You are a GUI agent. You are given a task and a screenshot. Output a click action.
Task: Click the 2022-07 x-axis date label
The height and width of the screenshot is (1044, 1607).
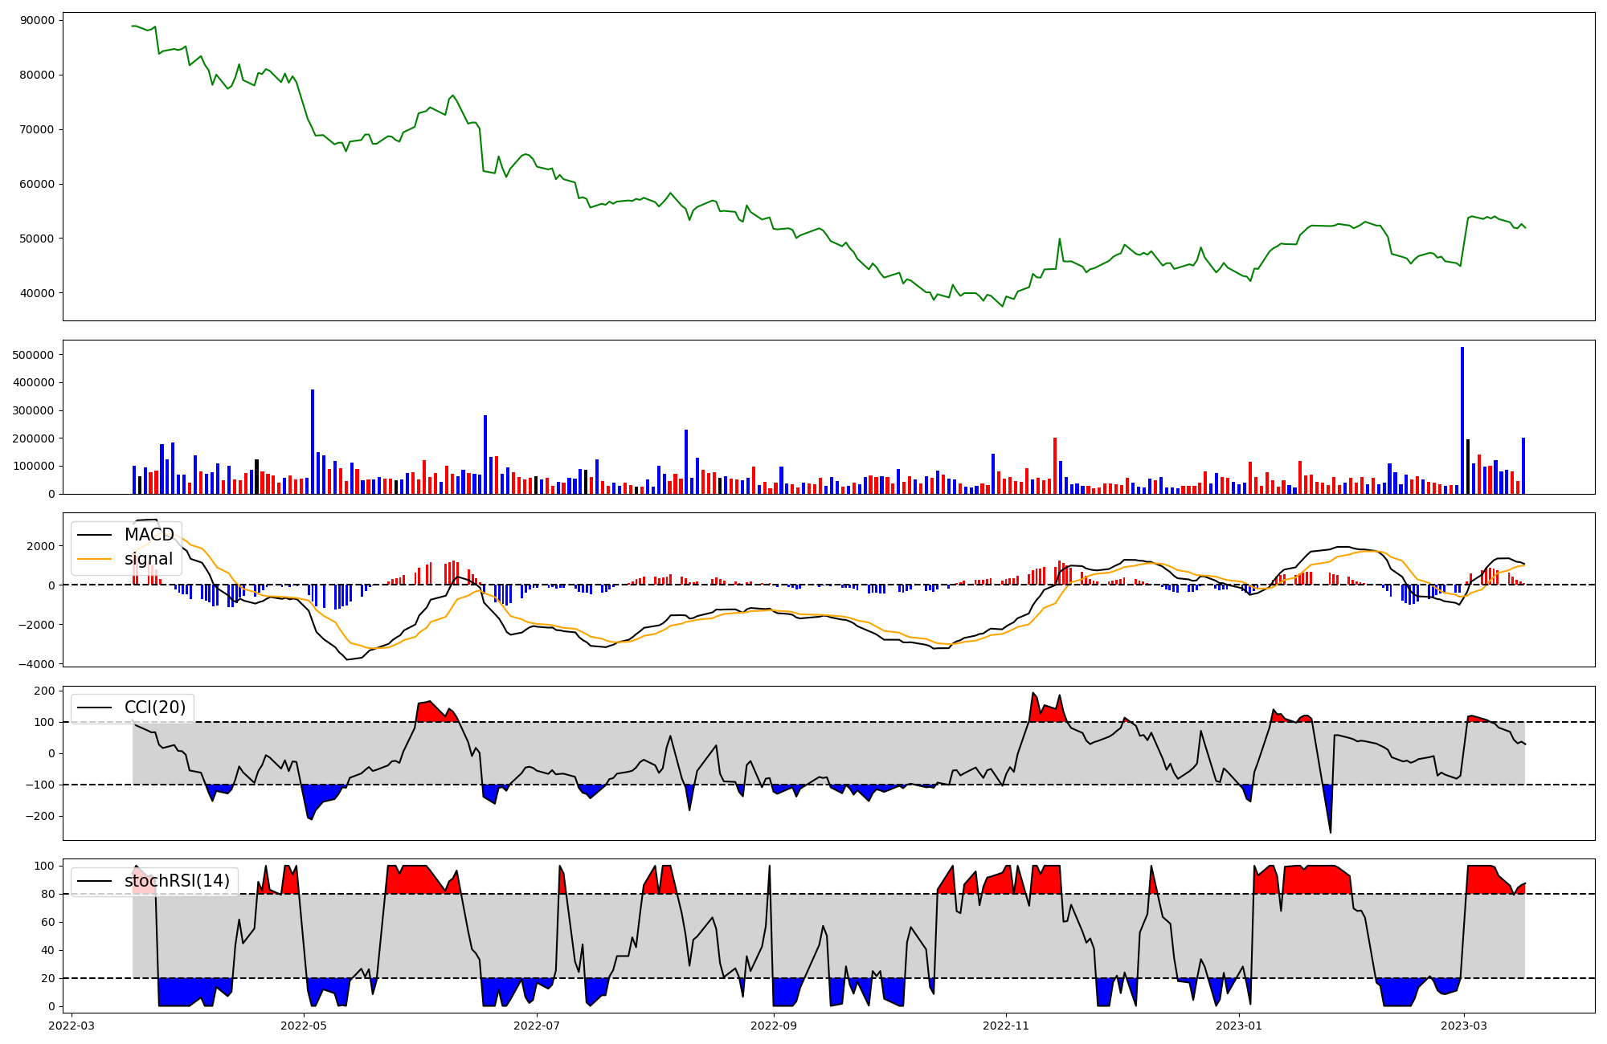[536, 1026]
